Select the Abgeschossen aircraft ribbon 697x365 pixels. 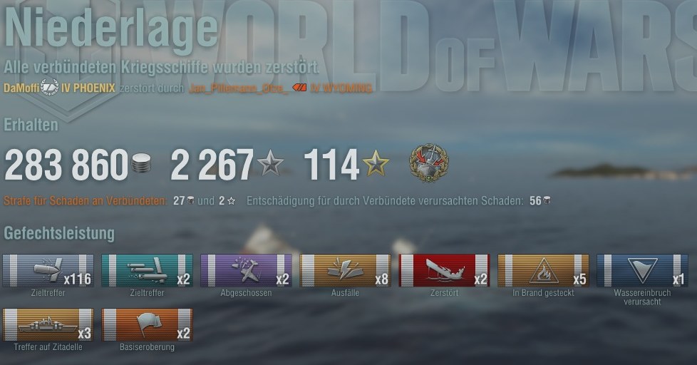(x=247, y=270)
